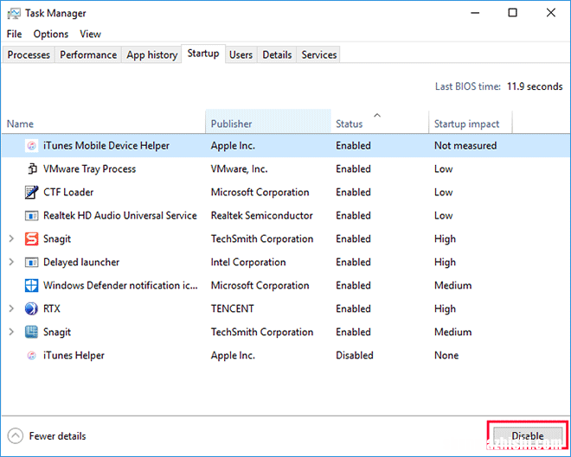The height and width of the screenshot is (457, 571).
Task: Click the Intel Corporation publisher cell
Action: point(248,262)
